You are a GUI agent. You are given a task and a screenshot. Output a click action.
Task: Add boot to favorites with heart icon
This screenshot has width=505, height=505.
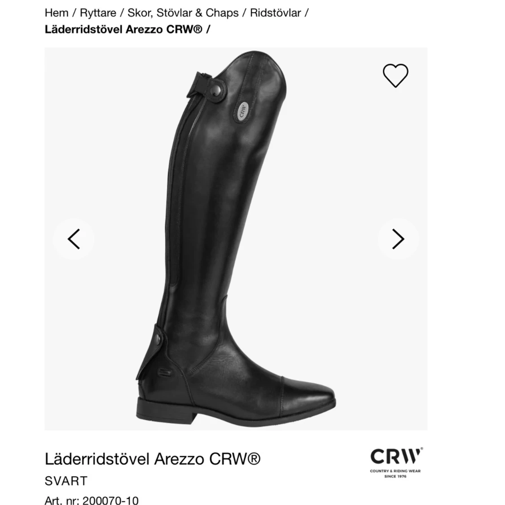(395, 75)
